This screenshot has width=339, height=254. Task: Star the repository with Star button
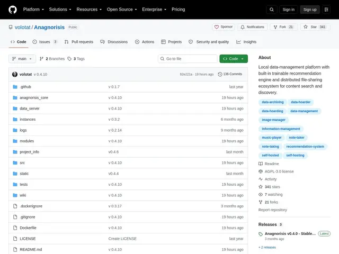point(315,27)
